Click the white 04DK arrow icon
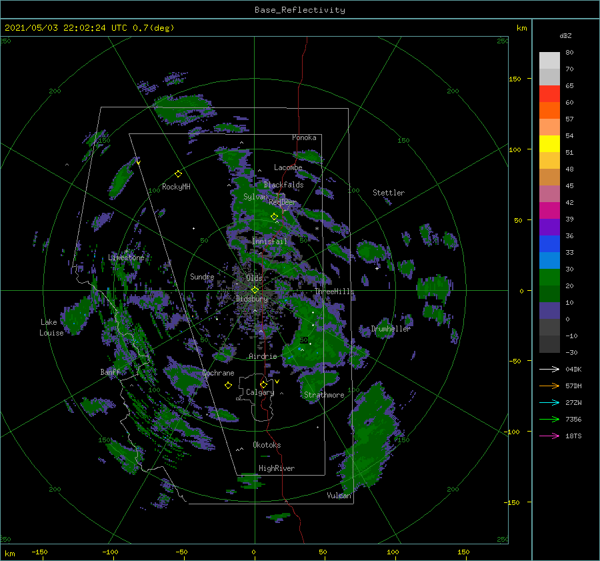Image resolution: width=600 pixels, height=561 pixels. [549, 369]
